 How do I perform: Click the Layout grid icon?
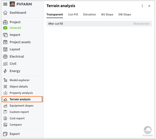point(5,49)
